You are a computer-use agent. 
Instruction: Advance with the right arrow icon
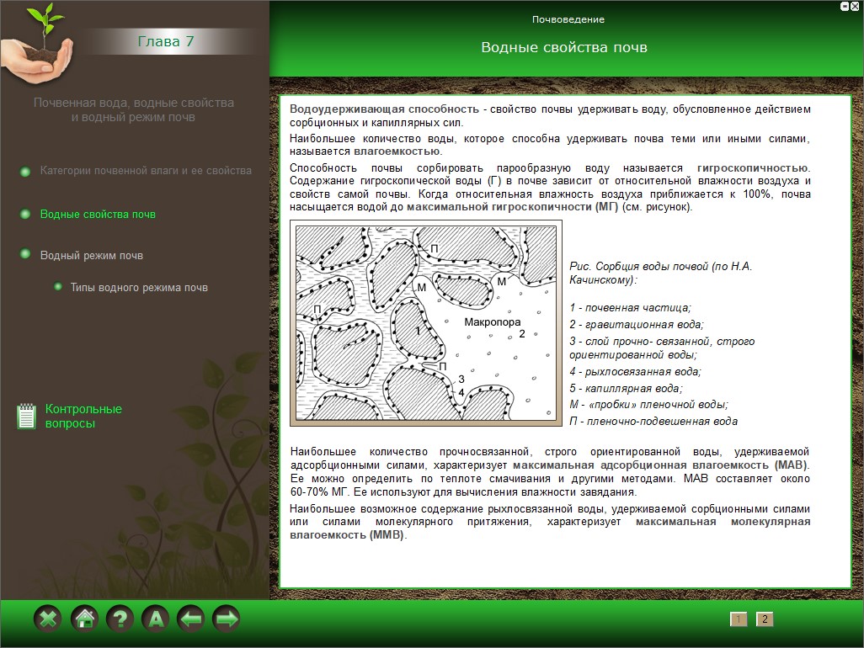point(227,619)
